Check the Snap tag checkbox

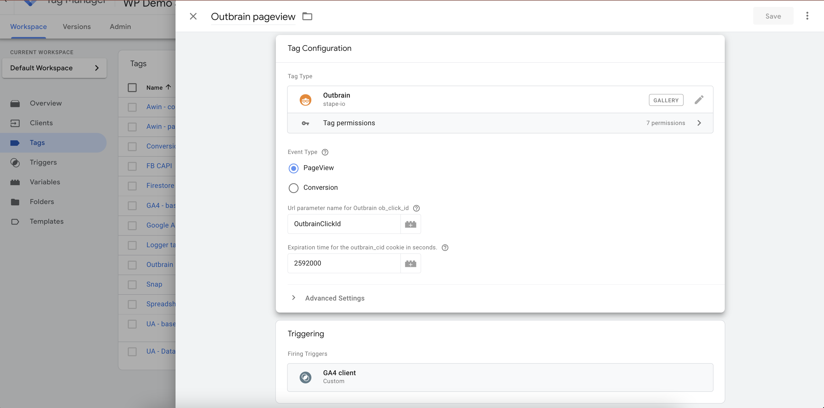click(132, 284)
